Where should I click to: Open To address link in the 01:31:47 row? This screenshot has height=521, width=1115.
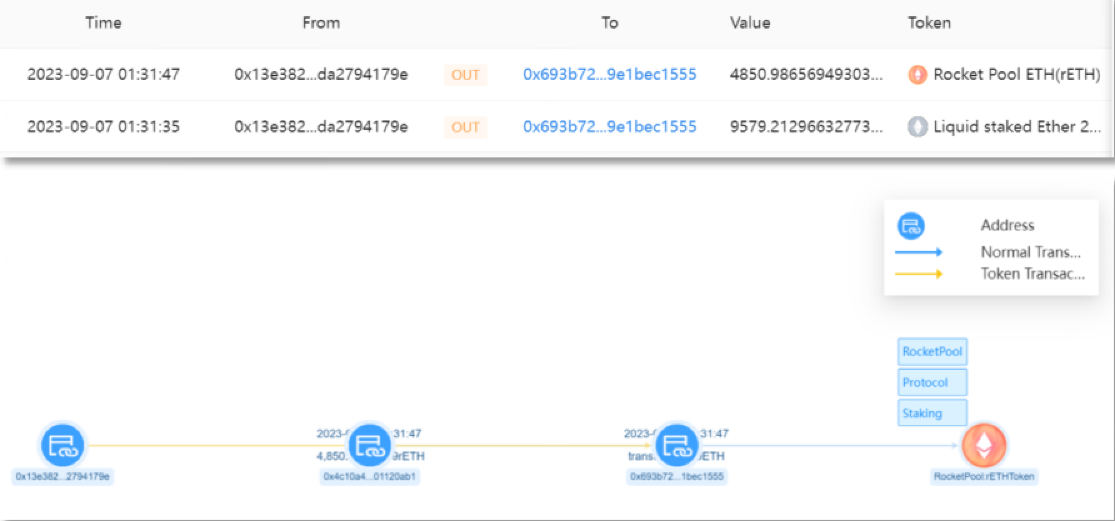(x=609, y=74)
